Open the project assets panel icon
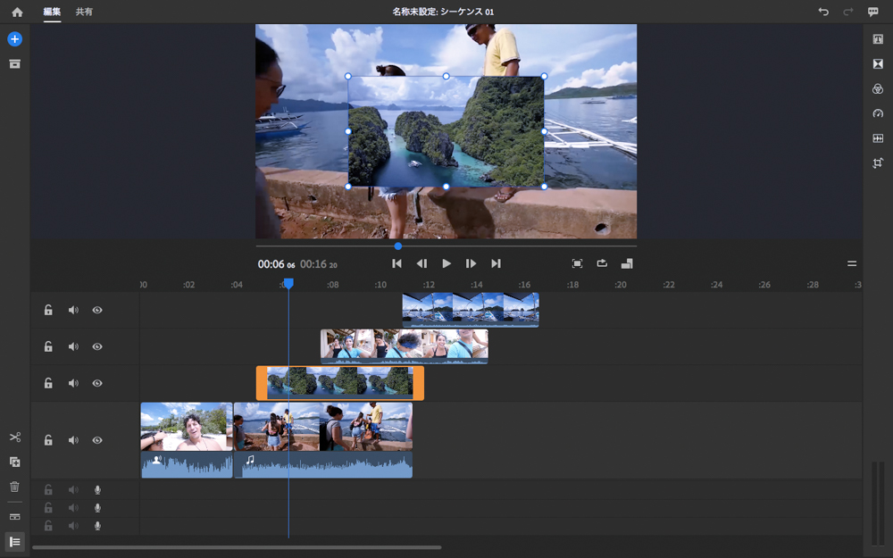This screenshot has height=558, width=893. tap(15, 63)
